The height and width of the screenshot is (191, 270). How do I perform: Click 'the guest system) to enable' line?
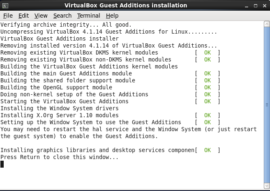(79, 136)
